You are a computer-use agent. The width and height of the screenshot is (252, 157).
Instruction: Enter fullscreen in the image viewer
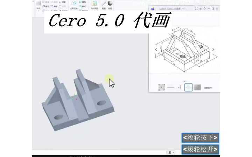pyautogui.click(x=196, y=9)
